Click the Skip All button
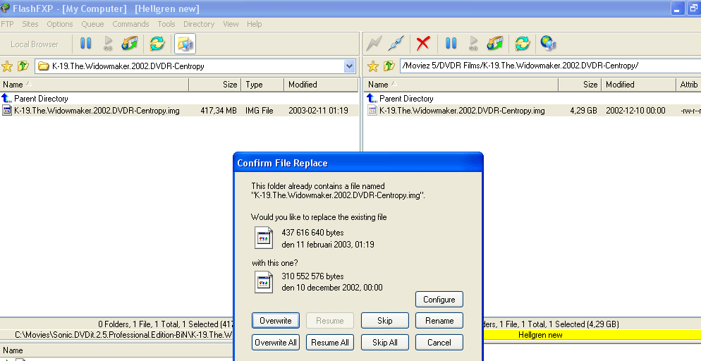 click(x=384, y=343)
